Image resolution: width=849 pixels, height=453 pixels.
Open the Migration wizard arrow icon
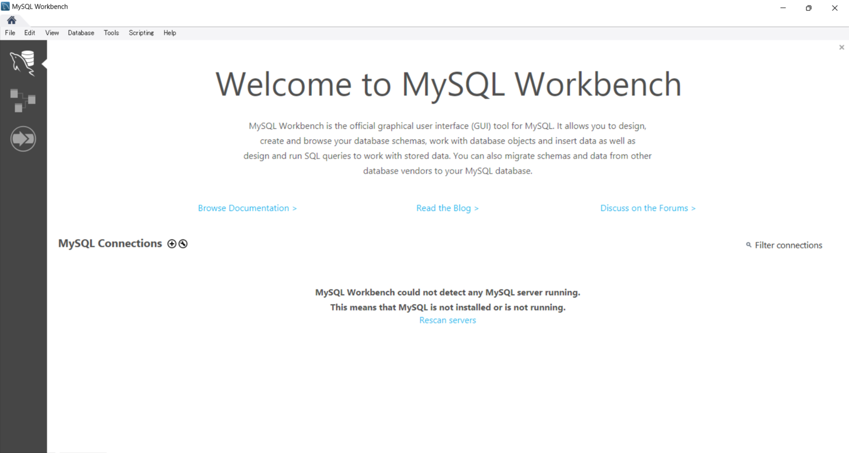point(24,139)
